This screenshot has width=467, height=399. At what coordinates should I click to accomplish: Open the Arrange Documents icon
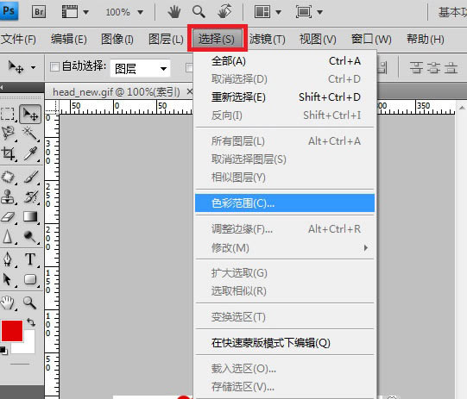(x=262, y=12)
